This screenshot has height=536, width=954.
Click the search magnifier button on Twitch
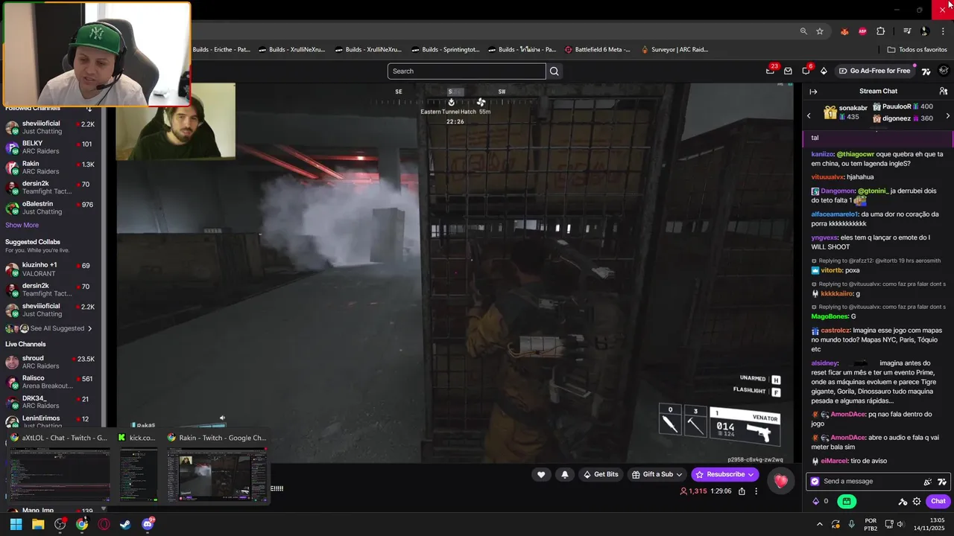pos(554,71)
